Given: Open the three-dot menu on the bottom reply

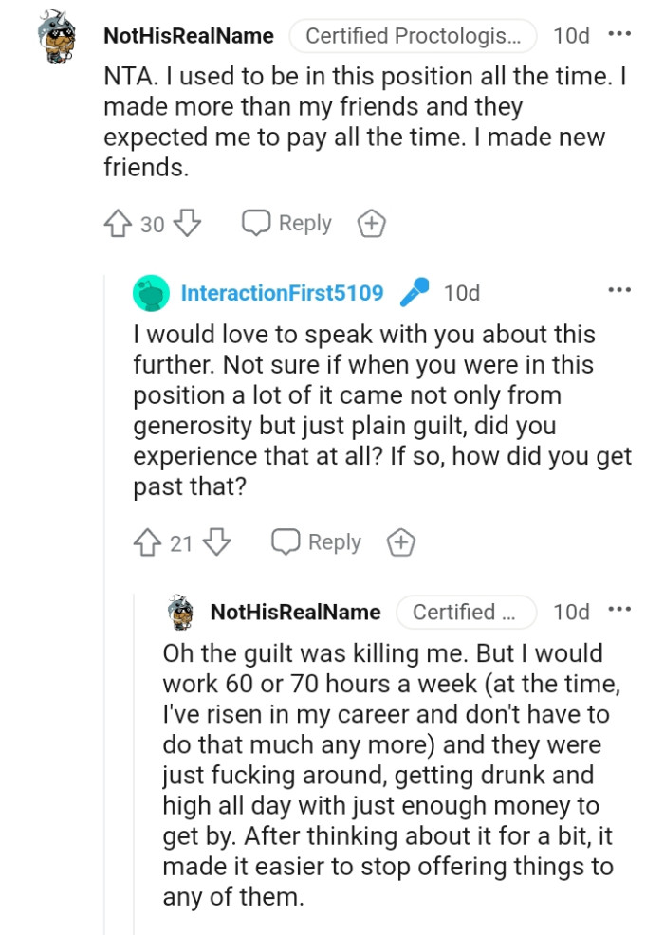Looking at the screenshot, I should (x=620, y=611).
